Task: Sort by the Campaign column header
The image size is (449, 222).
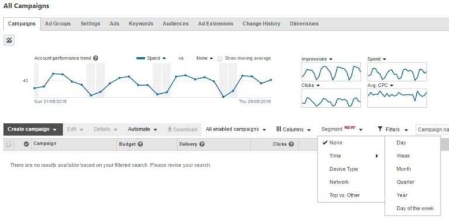Action: point(44,143)
